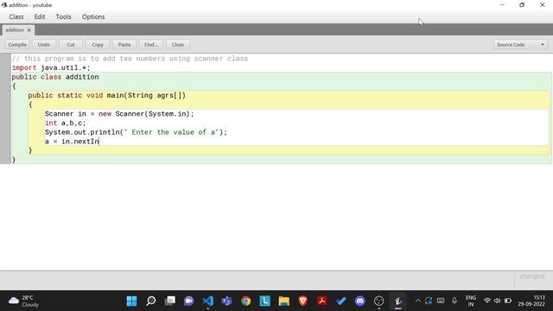The width and height of the screenshot is (553, 311).
Task: Switch to BlueJ taskbar icon
Action: click(398, 301)
